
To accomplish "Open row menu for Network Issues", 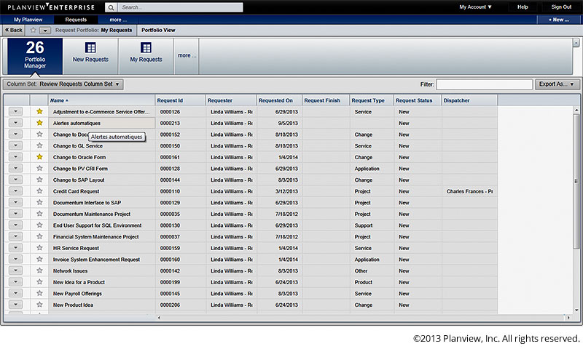I will coord(15,270).
